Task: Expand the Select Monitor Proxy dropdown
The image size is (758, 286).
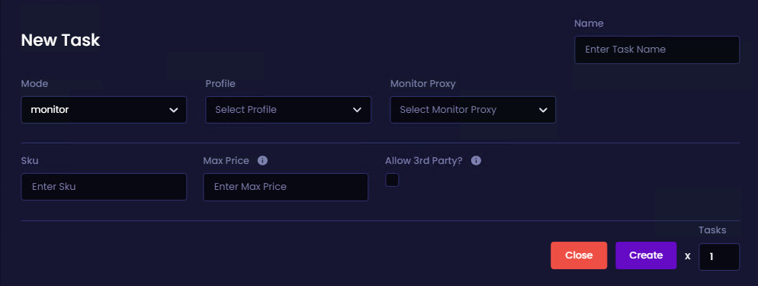Action: tap(473, 110)
